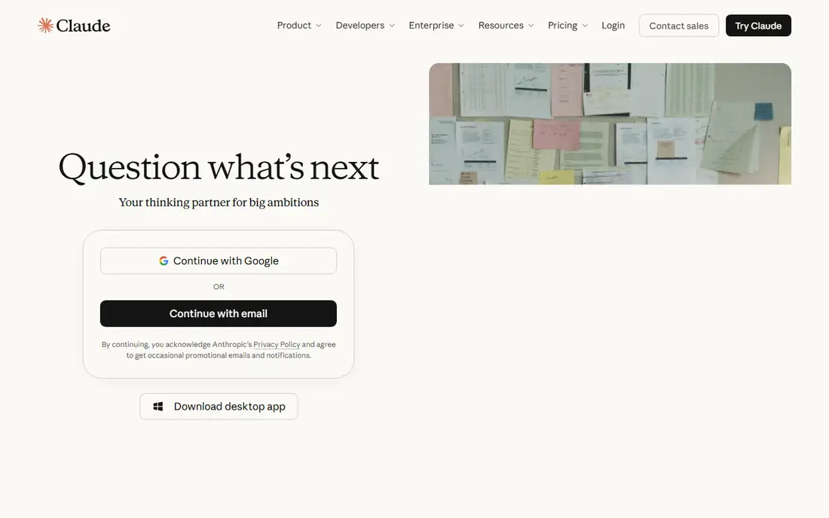Click the pinned-papers hero image

click(610, 124)
